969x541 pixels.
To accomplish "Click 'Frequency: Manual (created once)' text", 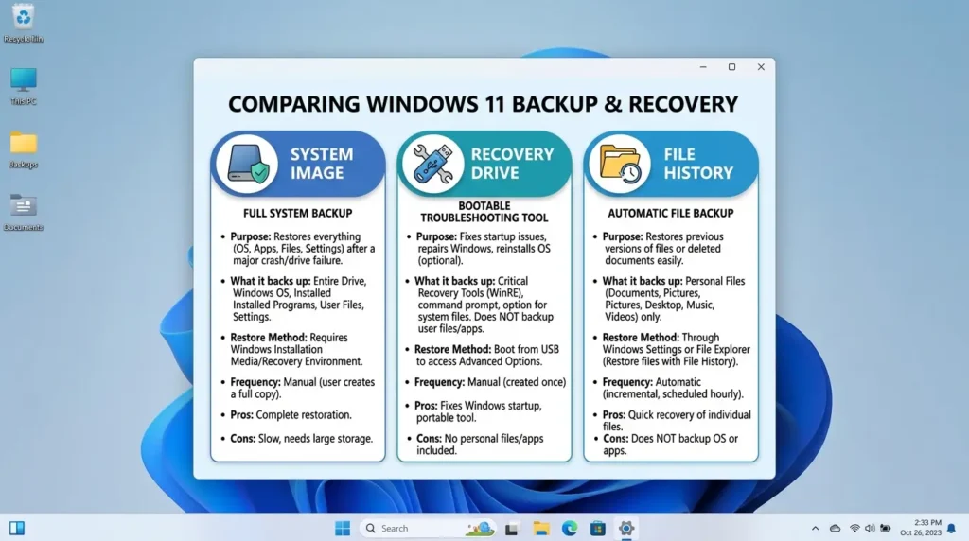I will coord(490,382).
